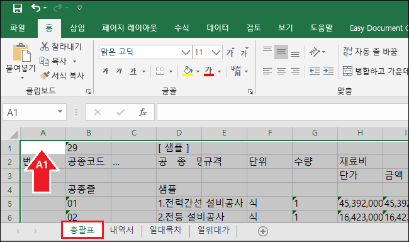
Task: Toggle bold formatting button
Action: pyautogui.click(x=105, y=71)
